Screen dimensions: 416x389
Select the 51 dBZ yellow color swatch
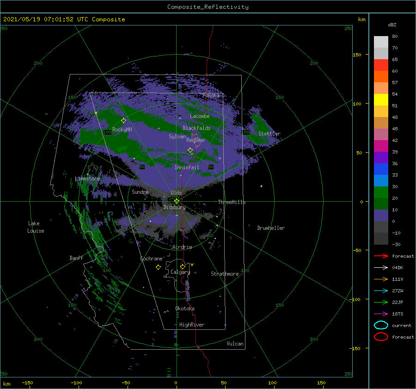pos(381,99)
